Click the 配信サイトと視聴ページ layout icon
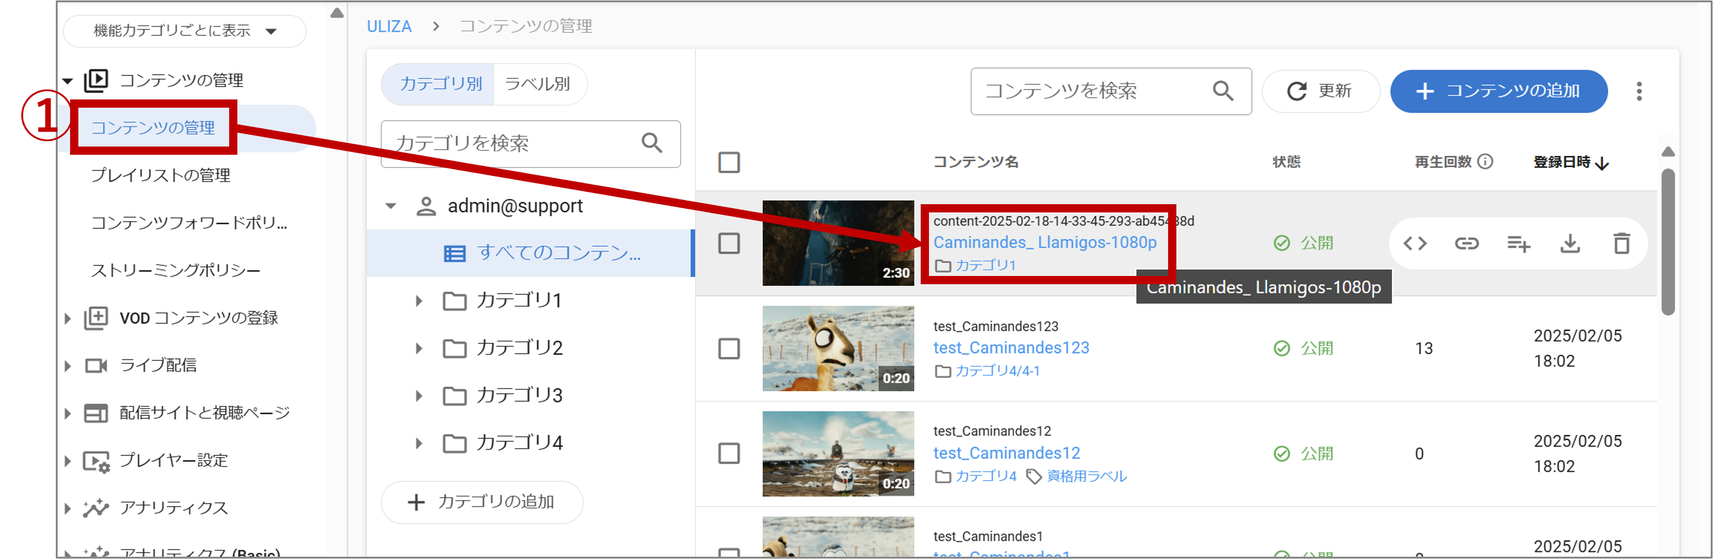The image size is (1713, 559). pyautogui.click(x=96, y=413)
